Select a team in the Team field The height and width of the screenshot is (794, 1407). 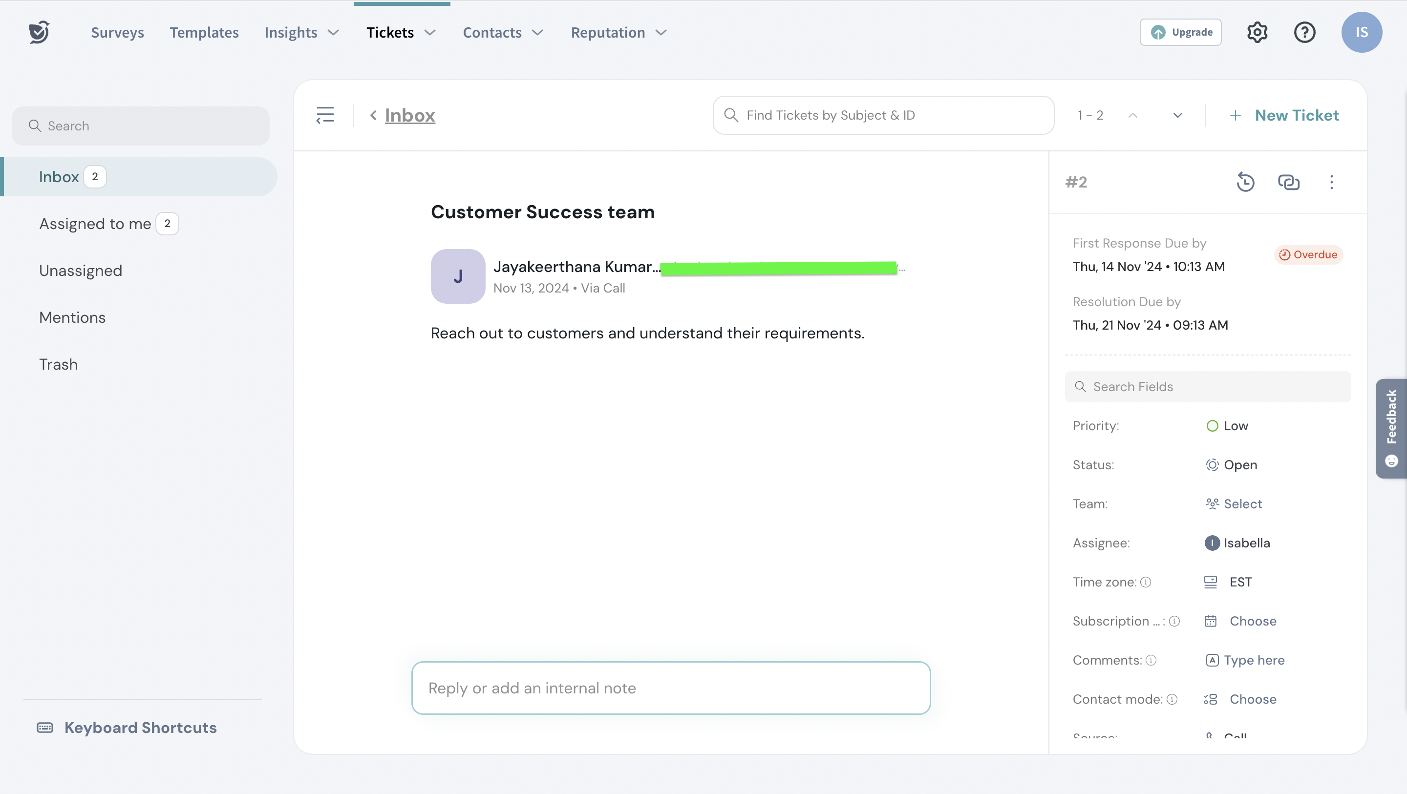coord(1242,503)
